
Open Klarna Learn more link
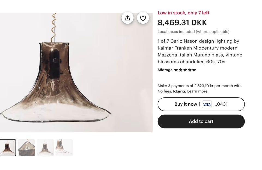(x=197, y=91)
